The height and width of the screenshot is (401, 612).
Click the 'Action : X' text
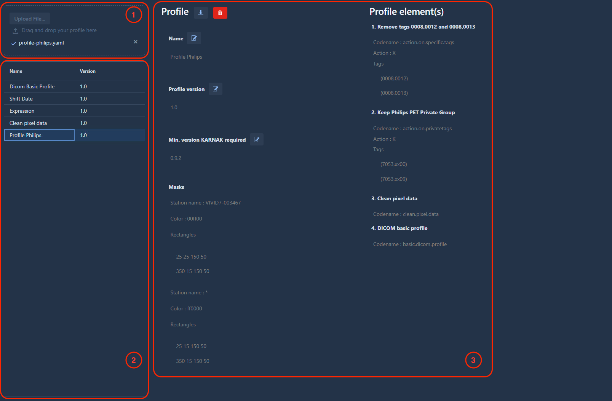click(x=384, y=53)
